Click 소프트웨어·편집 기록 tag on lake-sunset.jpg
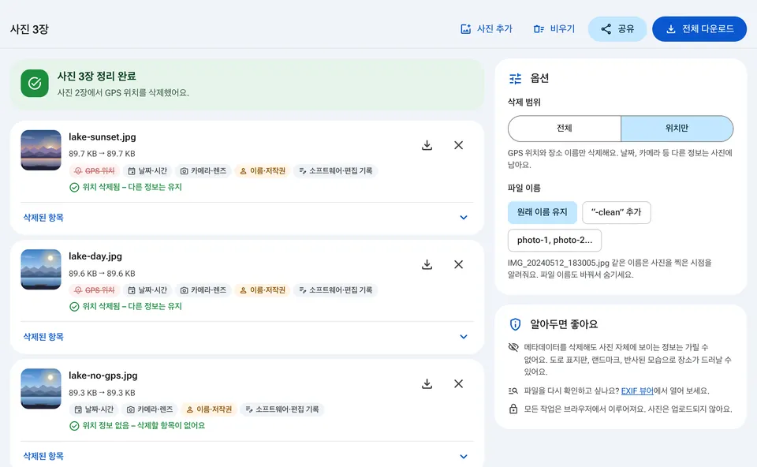 coord(335,171)
